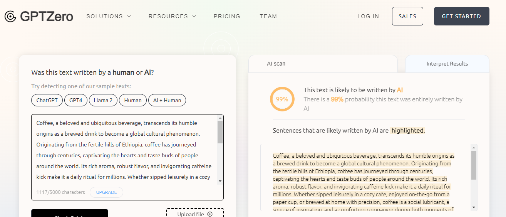Click the results panel scroll up arrow
This screenshot has width=506, height=217.
pyautogui.click(x=474, y=147)
